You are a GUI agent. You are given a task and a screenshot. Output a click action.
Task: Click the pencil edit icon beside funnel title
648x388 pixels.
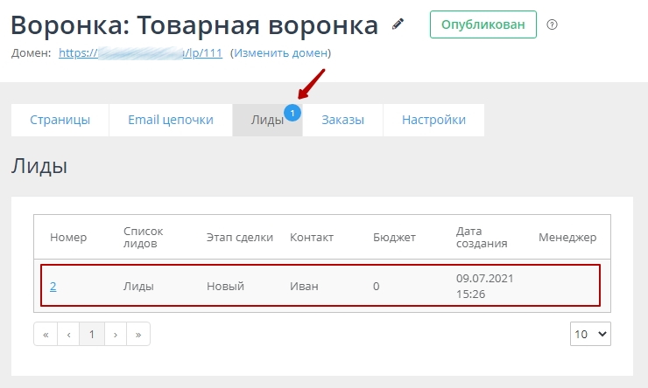tap(399, 24)
